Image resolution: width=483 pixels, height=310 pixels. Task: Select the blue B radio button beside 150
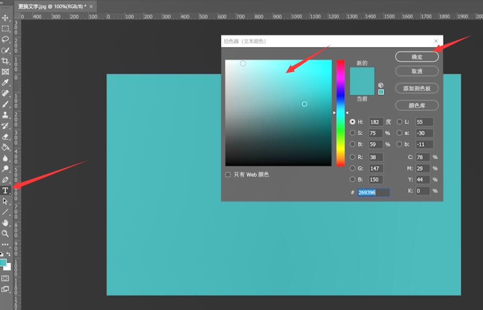353,180
